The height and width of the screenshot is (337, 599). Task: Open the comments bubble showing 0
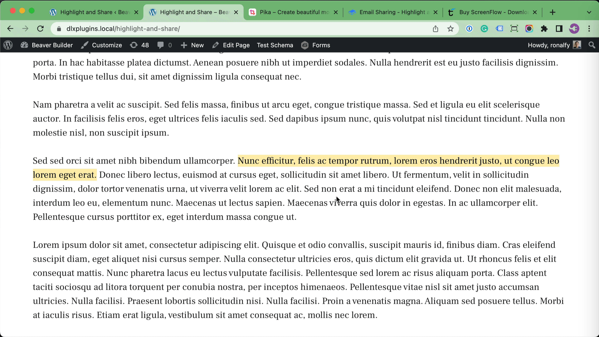click(165, 45)
